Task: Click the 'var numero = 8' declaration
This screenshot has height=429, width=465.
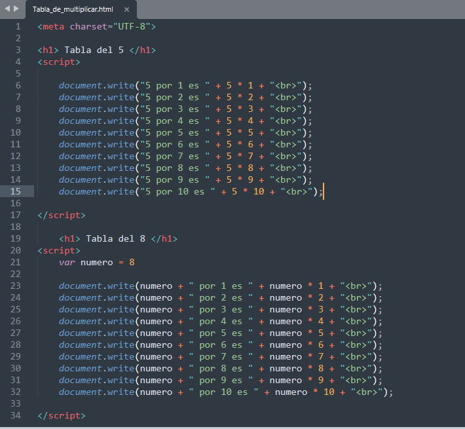Action: pyautogui.click(x=97, y=263)
